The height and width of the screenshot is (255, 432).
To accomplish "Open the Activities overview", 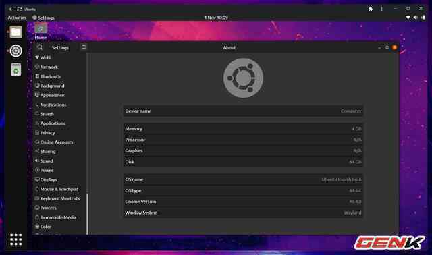I will point(17,18).
